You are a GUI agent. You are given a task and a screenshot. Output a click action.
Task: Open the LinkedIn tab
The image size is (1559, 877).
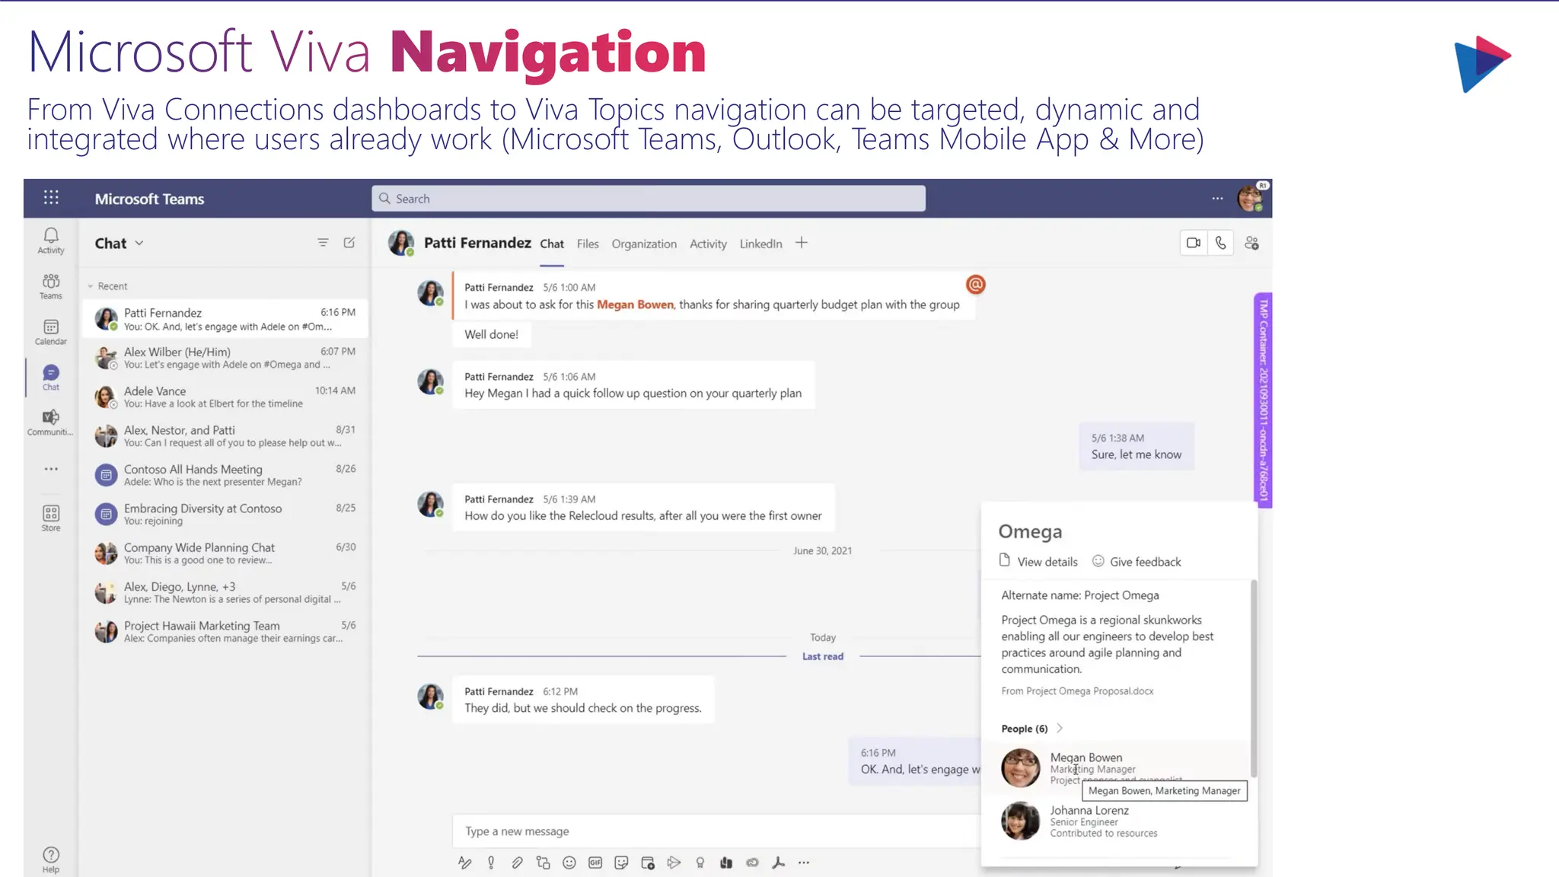tap(760, 244)
